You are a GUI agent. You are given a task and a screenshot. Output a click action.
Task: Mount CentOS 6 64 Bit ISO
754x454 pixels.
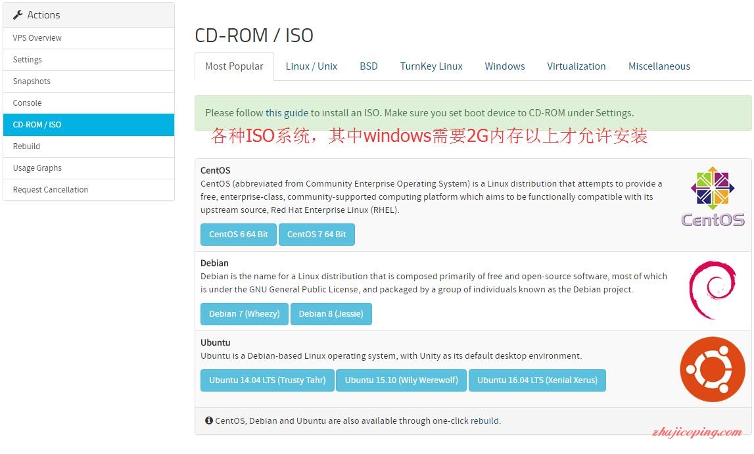pyautogui.click(x=239, y=235)
